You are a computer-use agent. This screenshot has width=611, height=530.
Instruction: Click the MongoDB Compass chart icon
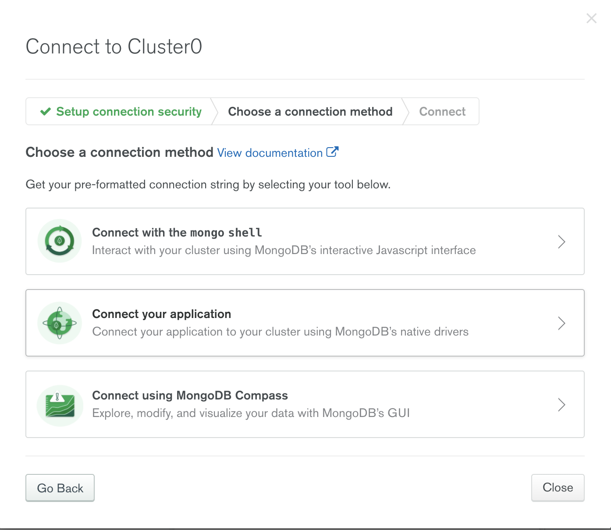tap(60, 406)
